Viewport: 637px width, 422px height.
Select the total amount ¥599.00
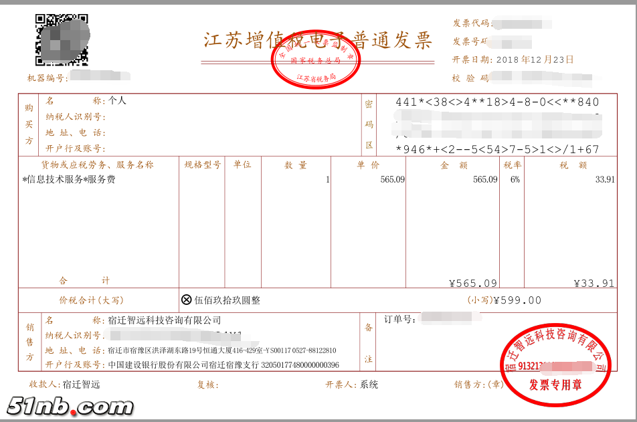pyautogui.click(x=517, y=300)
